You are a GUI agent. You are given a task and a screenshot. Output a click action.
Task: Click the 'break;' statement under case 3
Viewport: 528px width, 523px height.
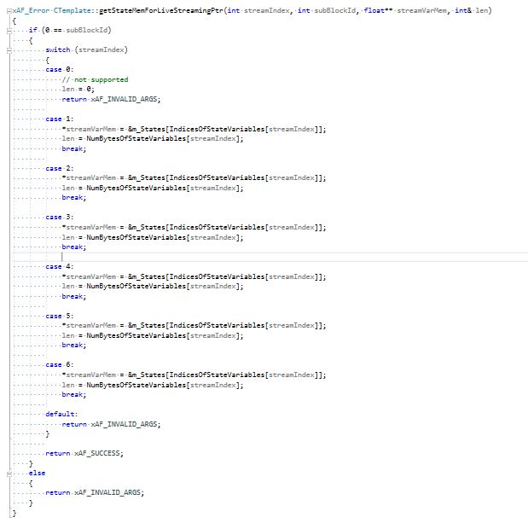tap(74, 247)
